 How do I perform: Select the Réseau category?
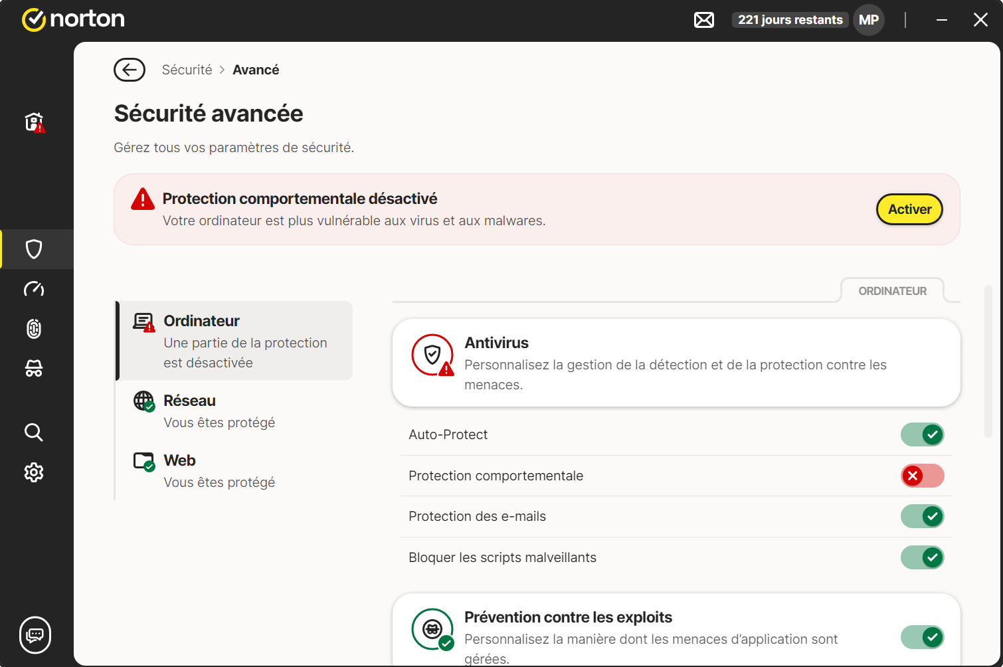pyautogui.click(x=219, y=411)
